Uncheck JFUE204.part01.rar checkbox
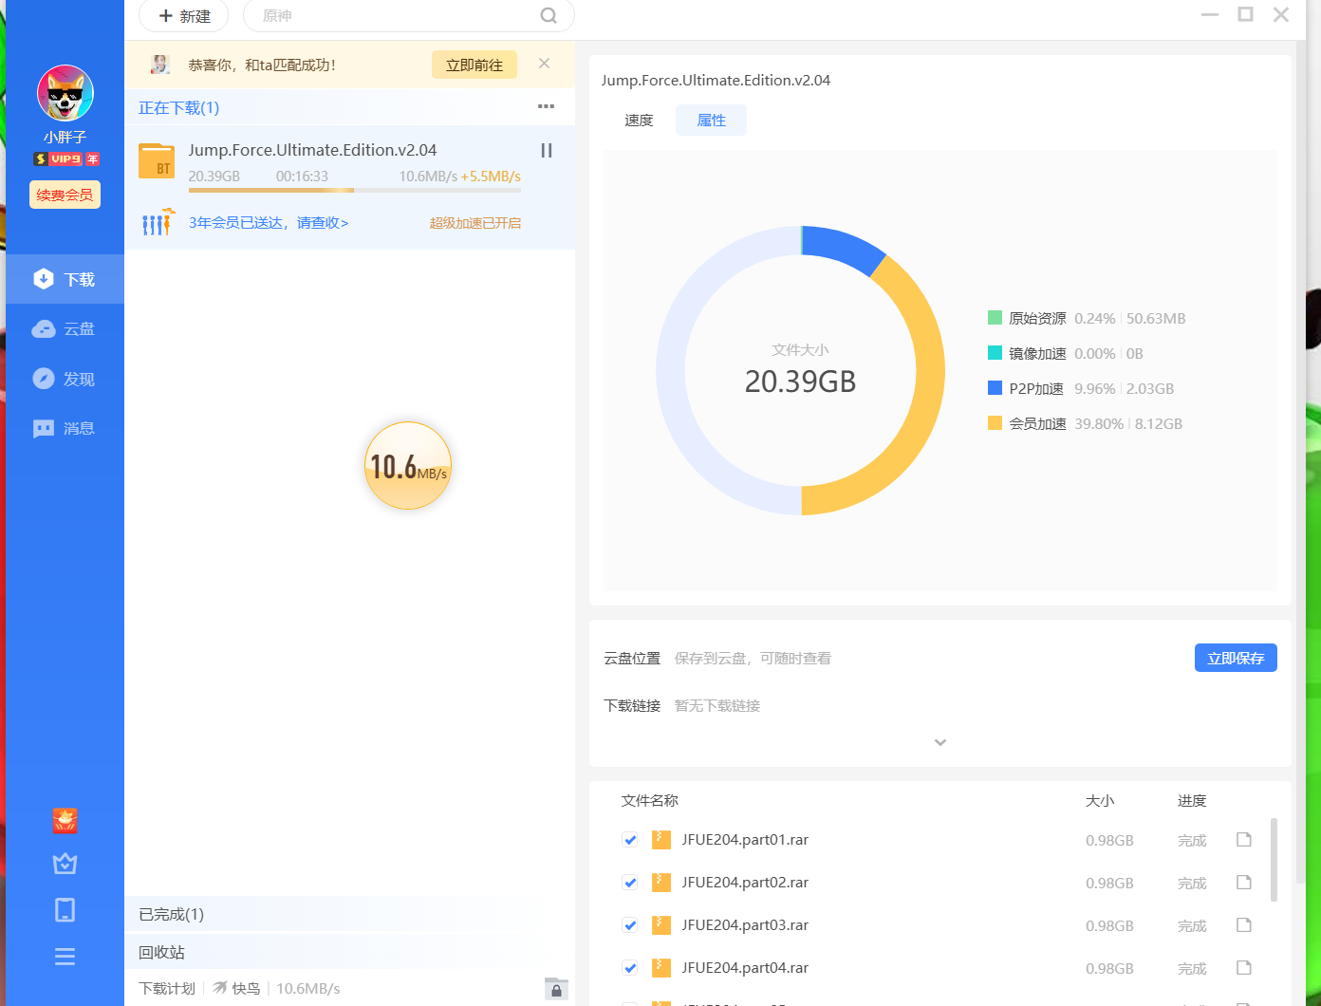Image resolution: width=1321 pixels, height=1006 pixels. [630, 840]
